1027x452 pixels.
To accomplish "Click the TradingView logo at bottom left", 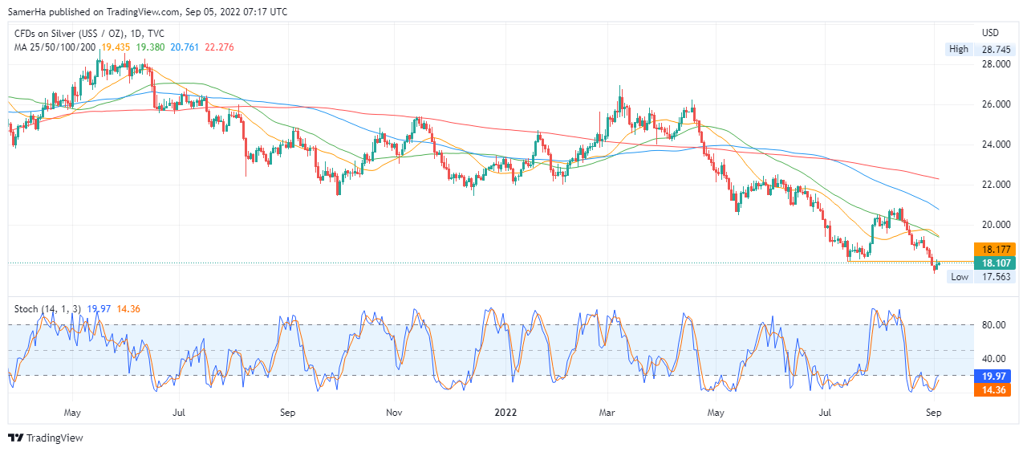I will 45,438.
